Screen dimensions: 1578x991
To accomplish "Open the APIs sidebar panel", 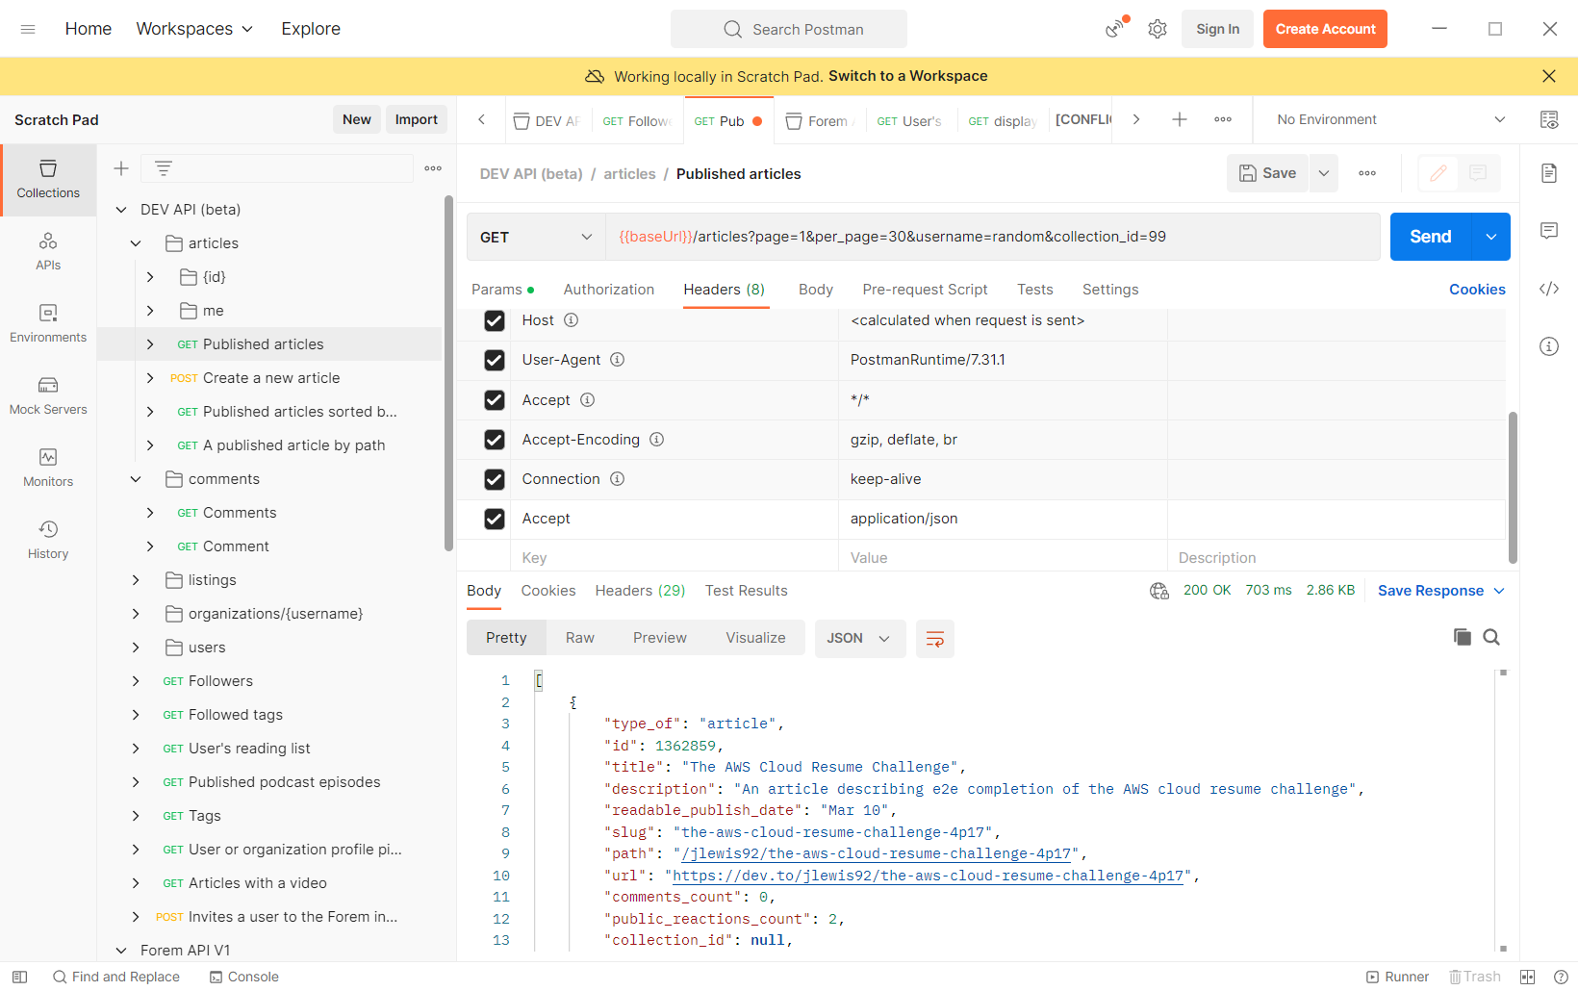I will point(48,252).
